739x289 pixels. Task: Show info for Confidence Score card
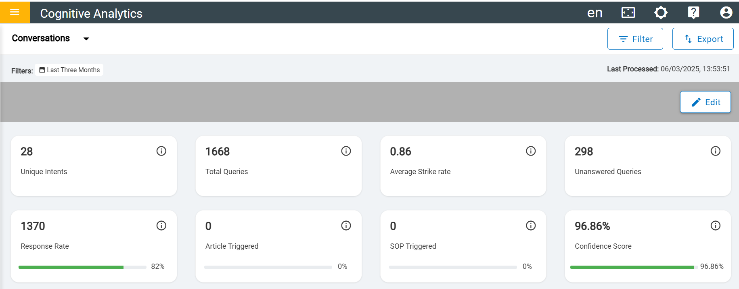tap(716, 226)
